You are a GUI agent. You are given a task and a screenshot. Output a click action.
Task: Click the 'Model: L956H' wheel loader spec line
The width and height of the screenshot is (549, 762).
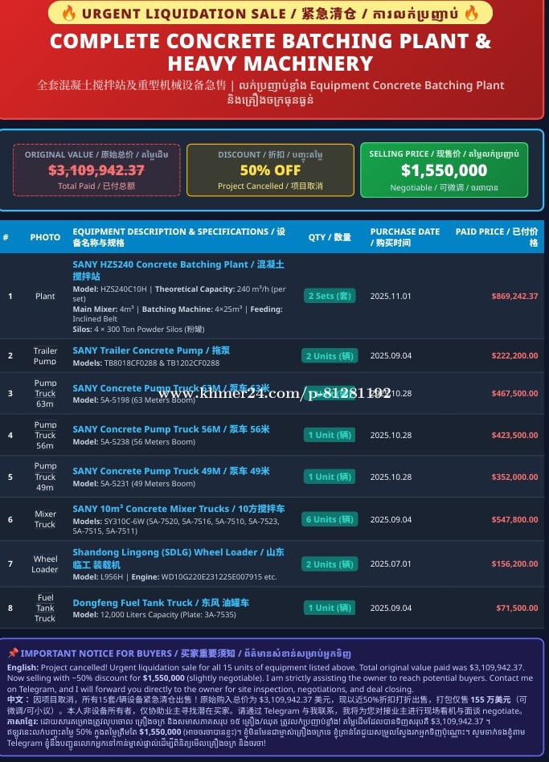[175, 577]
